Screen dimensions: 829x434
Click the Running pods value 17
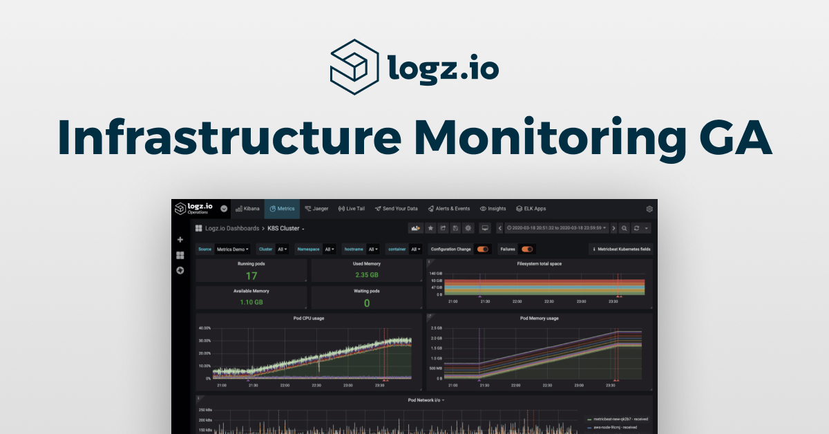click(x=251, y=275)
